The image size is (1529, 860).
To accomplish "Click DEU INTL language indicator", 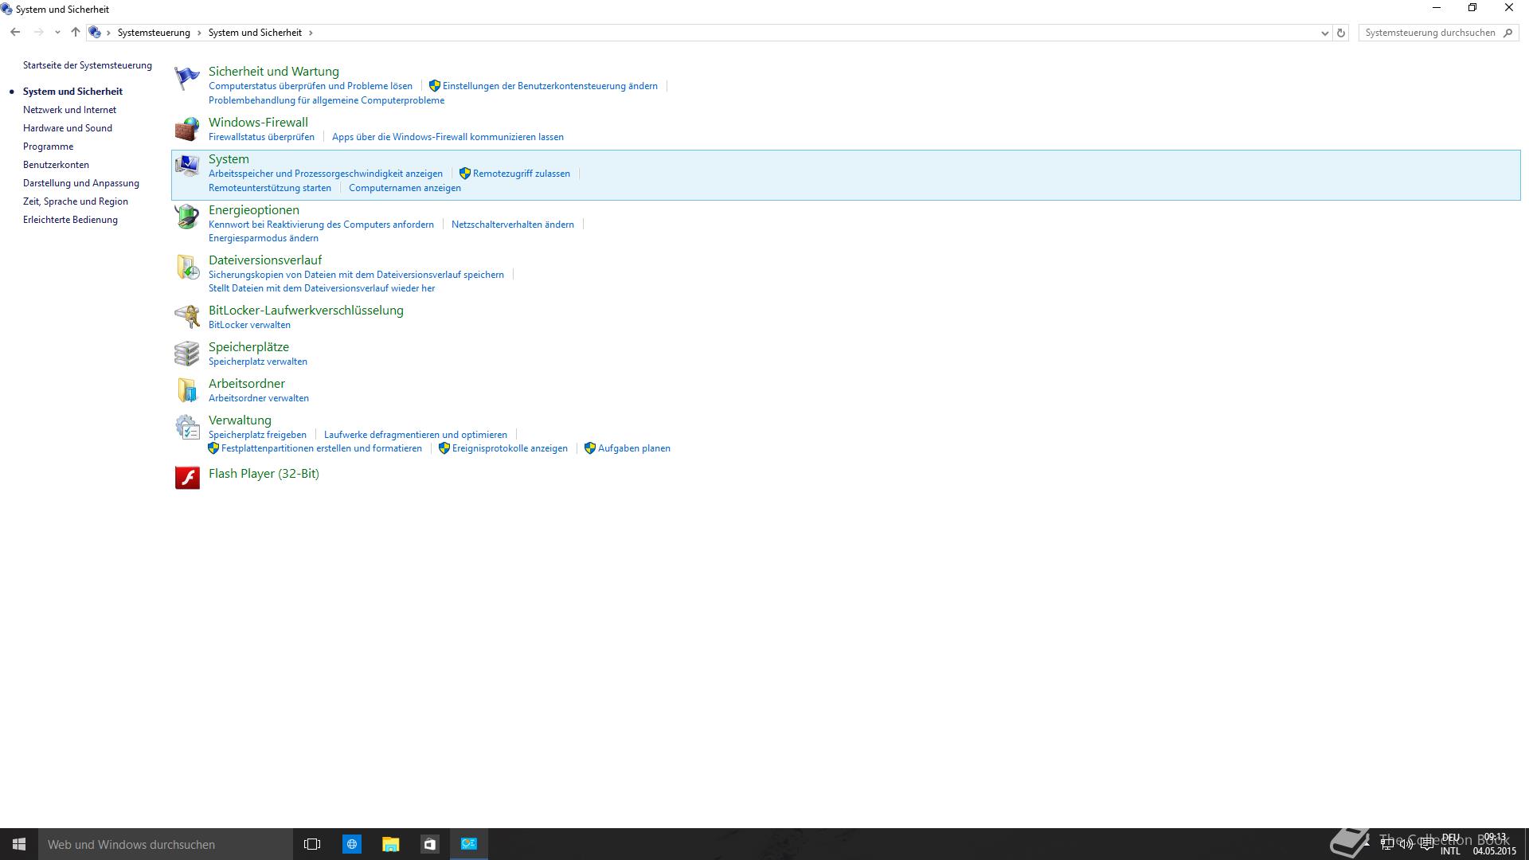I will point(1450,844).
